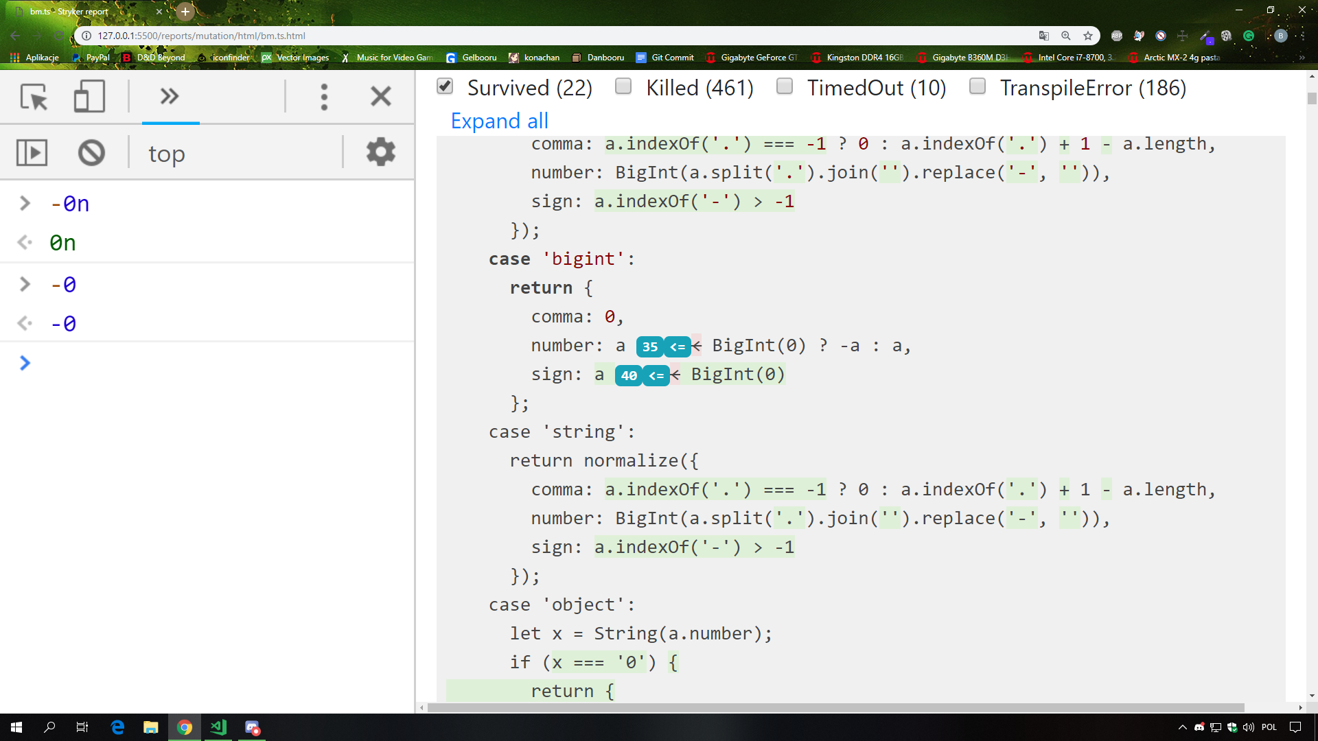Expand mutant 40 badge
1318x741 pixels.
point(629,375)
